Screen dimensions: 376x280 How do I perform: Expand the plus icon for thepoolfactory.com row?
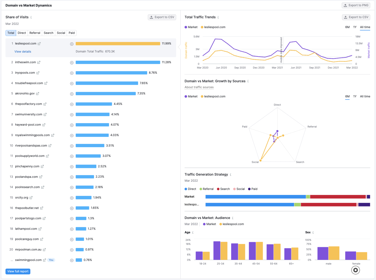[72, 104]
